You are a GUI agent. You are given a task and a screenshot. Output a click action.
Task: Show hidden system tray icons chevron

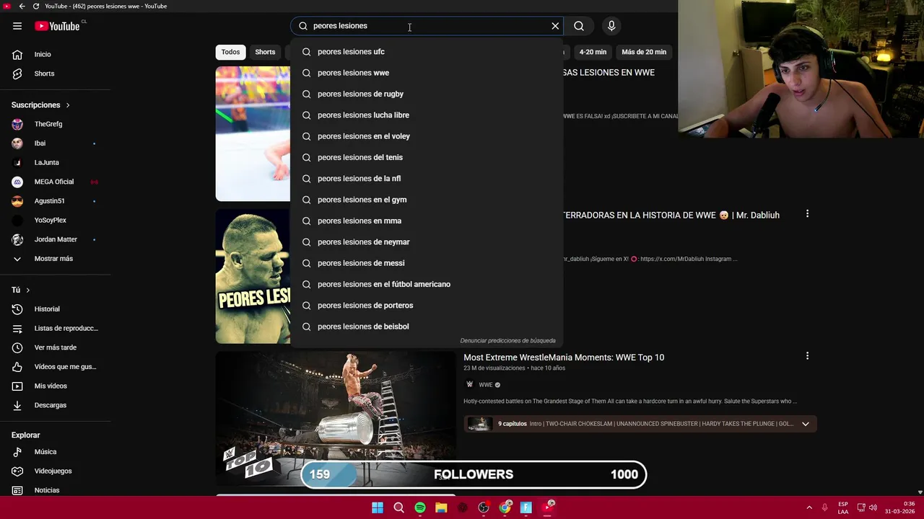pyautogui.click(x=809, y=507)
